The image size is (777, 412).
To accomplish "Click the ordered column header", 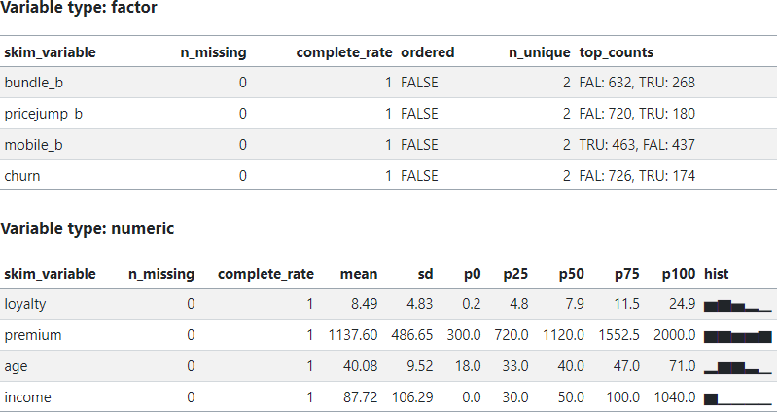I will 428,52.
